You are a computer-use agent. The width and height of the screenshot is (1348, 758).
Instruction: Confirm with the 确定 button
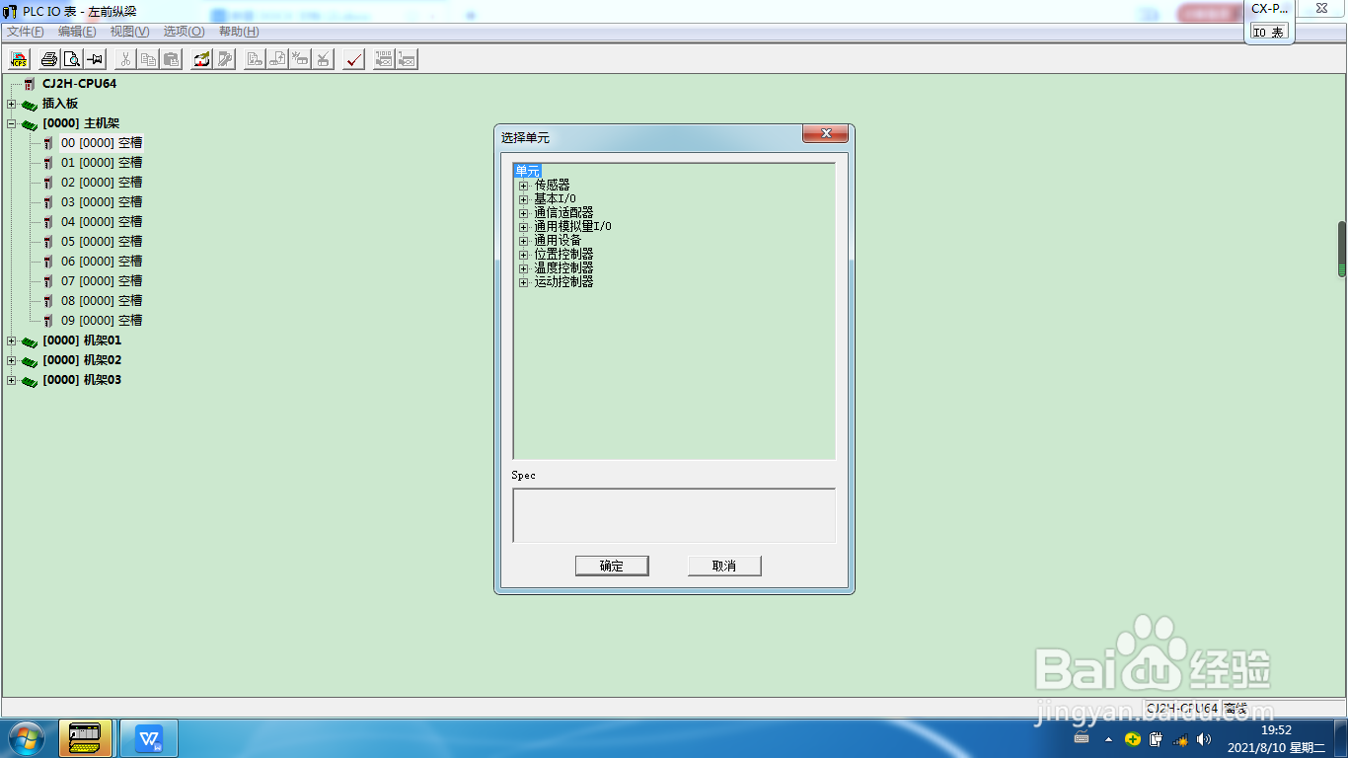(612, 566)
